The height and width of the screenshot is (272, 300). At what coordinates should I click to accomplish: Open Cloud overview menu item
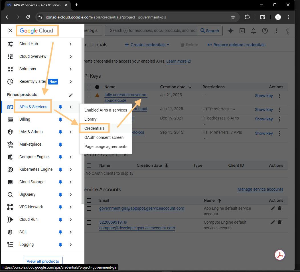click(33, 57)
